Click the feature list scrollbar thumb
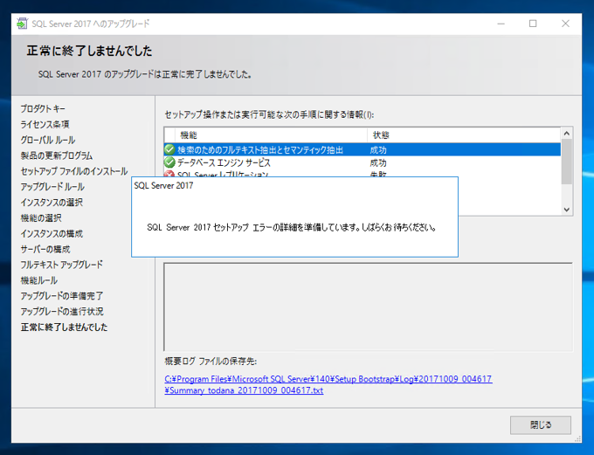 click(567, 162)
